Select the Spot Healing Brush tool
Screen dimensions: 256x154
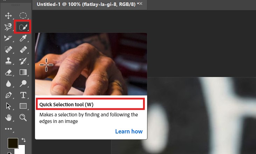coord(8,49)
